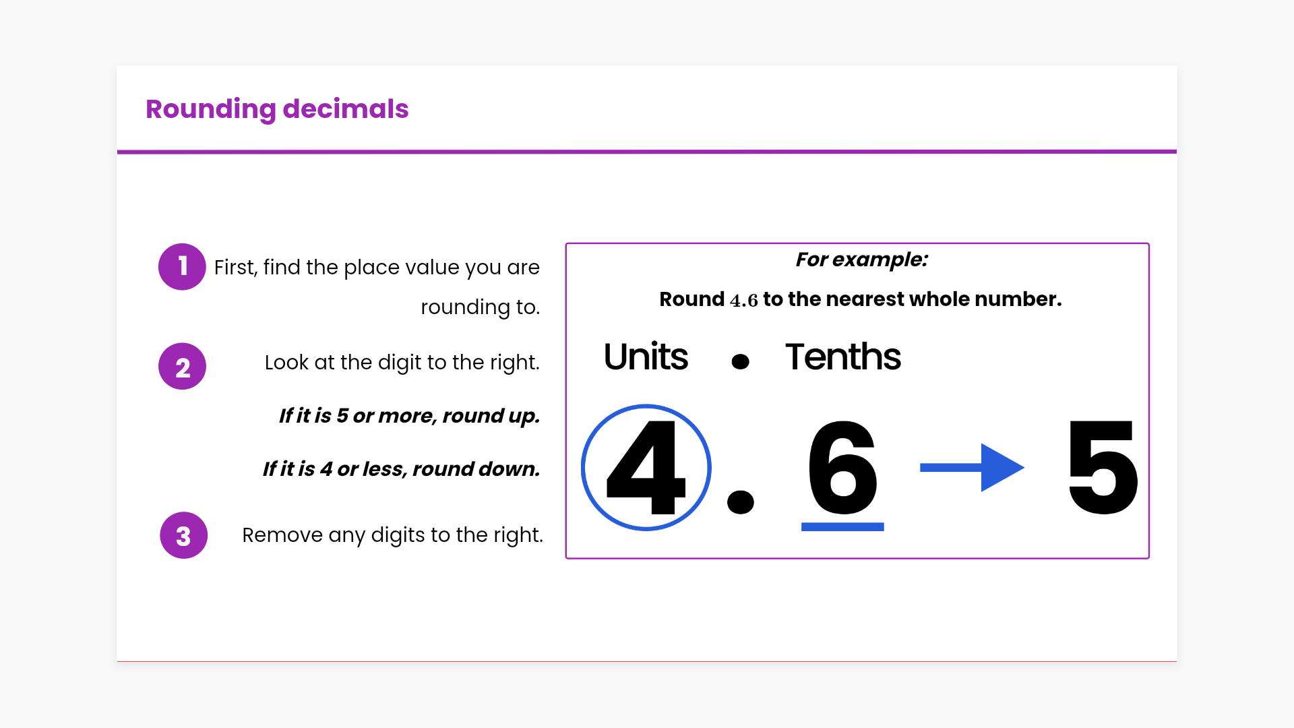
Task: Click the "Look at the digit to the right" text
Action: coord(402,363)
